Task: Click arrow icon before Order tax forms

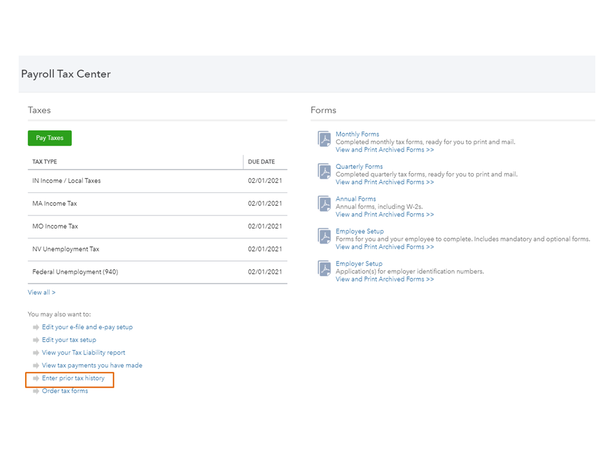Action: tap(36, 391)
